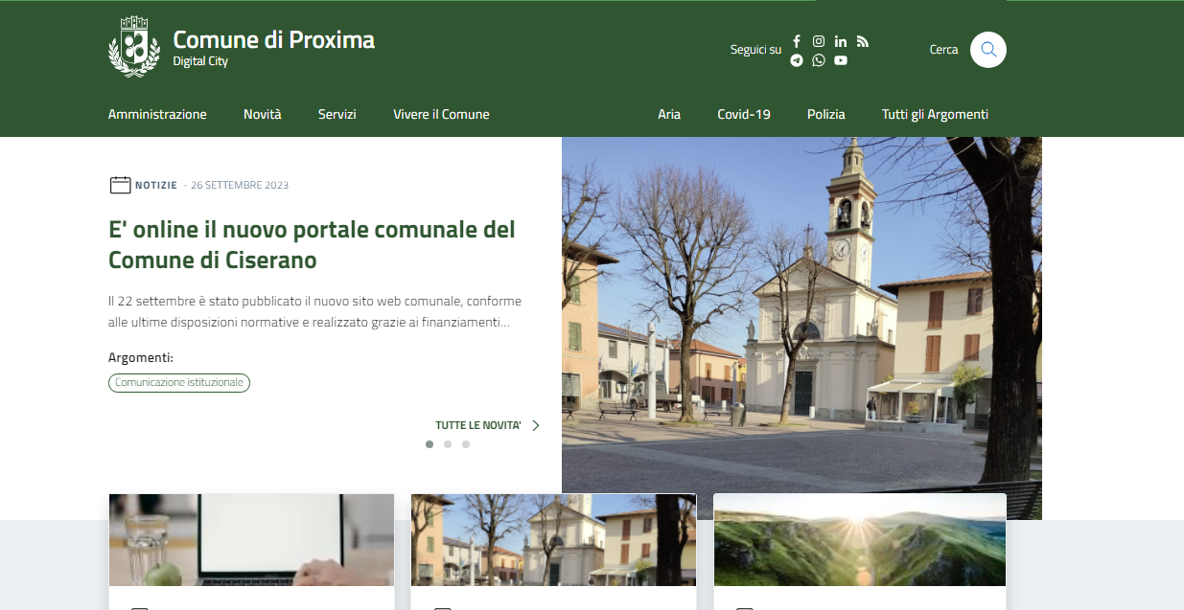Select the third carousel dot
1184x610 pixels.
click(x=466, y=444)
